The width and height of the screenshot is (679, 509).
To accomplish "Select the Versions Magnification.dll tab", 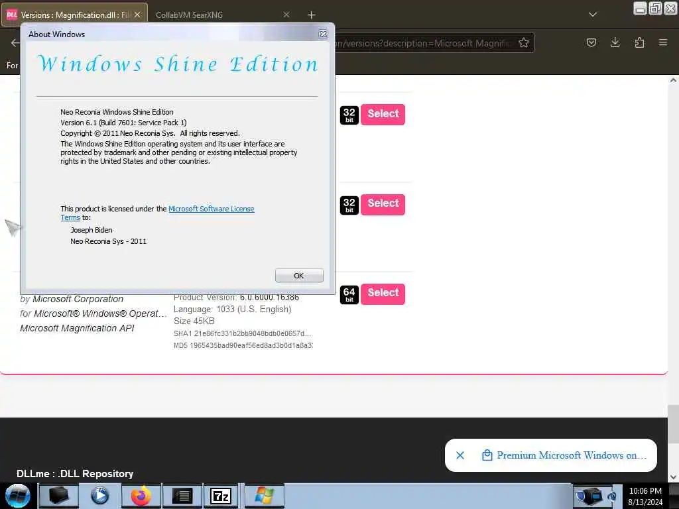I will 74,15.
